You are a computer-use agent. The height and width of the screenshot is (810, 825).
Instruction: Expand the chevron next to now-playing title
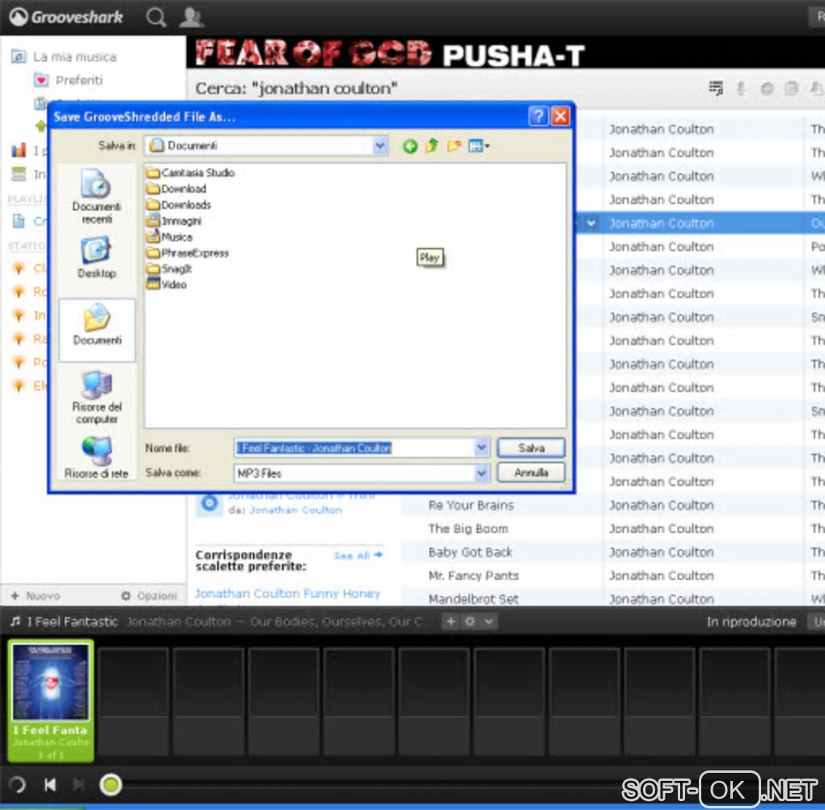point(489,621)
